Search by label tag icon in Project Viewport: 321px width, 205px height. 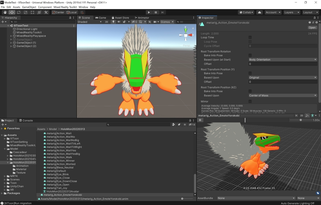pyautogui.click(x=179, y=124)
